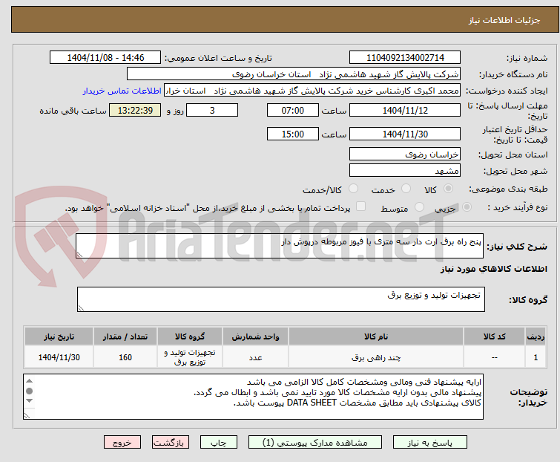This screenshot has height=462, width=560.
Task: Click the scroll thumb in توضیحات خریدار box
Action: (x=30, y=391)
